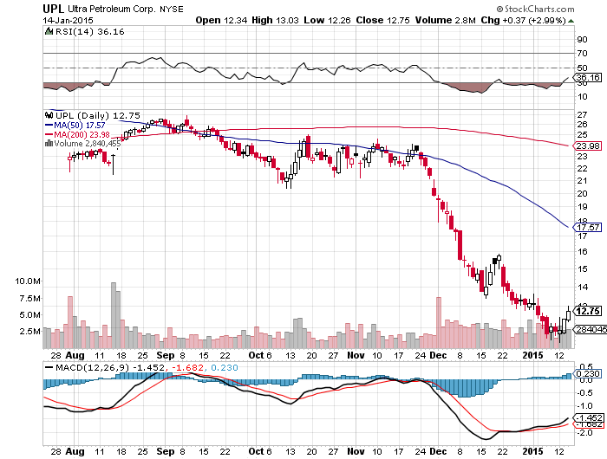Click the MA(50) 17.57 legend entry

pos(75,126)
